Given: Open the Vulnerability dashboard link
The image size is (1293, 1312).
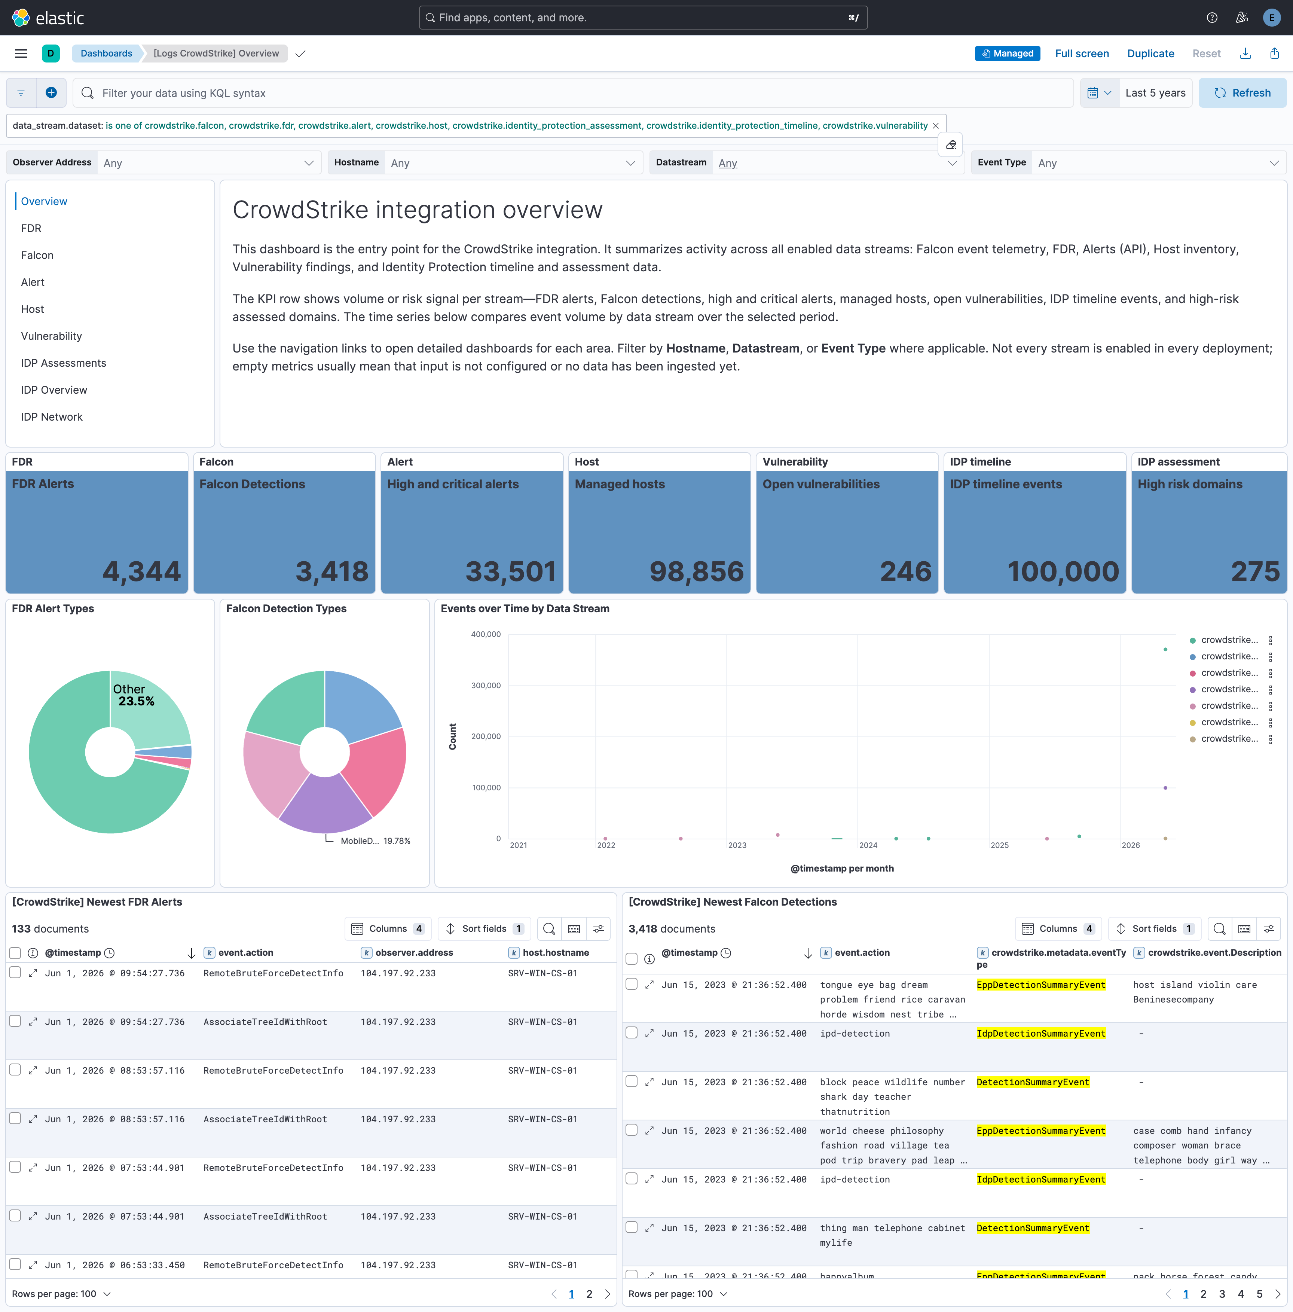Looking at the screenshot, I should tap(52, 336).
